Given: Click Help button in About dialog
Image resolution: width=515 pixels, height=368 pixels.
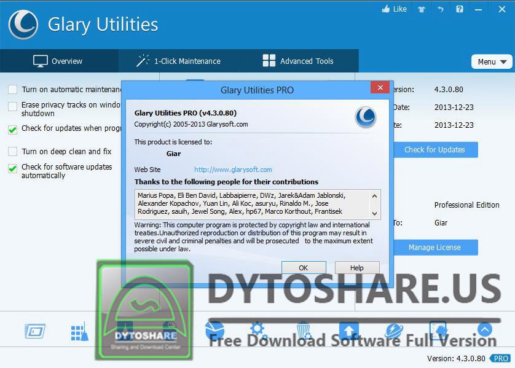Looking at the screenshot, I should 357,268.
